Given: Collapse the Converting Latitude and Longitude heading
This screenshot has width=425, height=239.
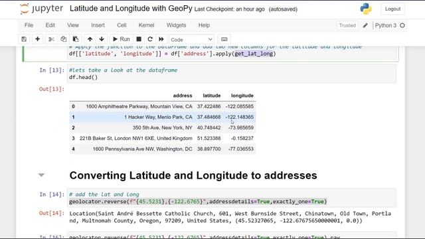Looking at the screenshot, I should tap(41, 175).
